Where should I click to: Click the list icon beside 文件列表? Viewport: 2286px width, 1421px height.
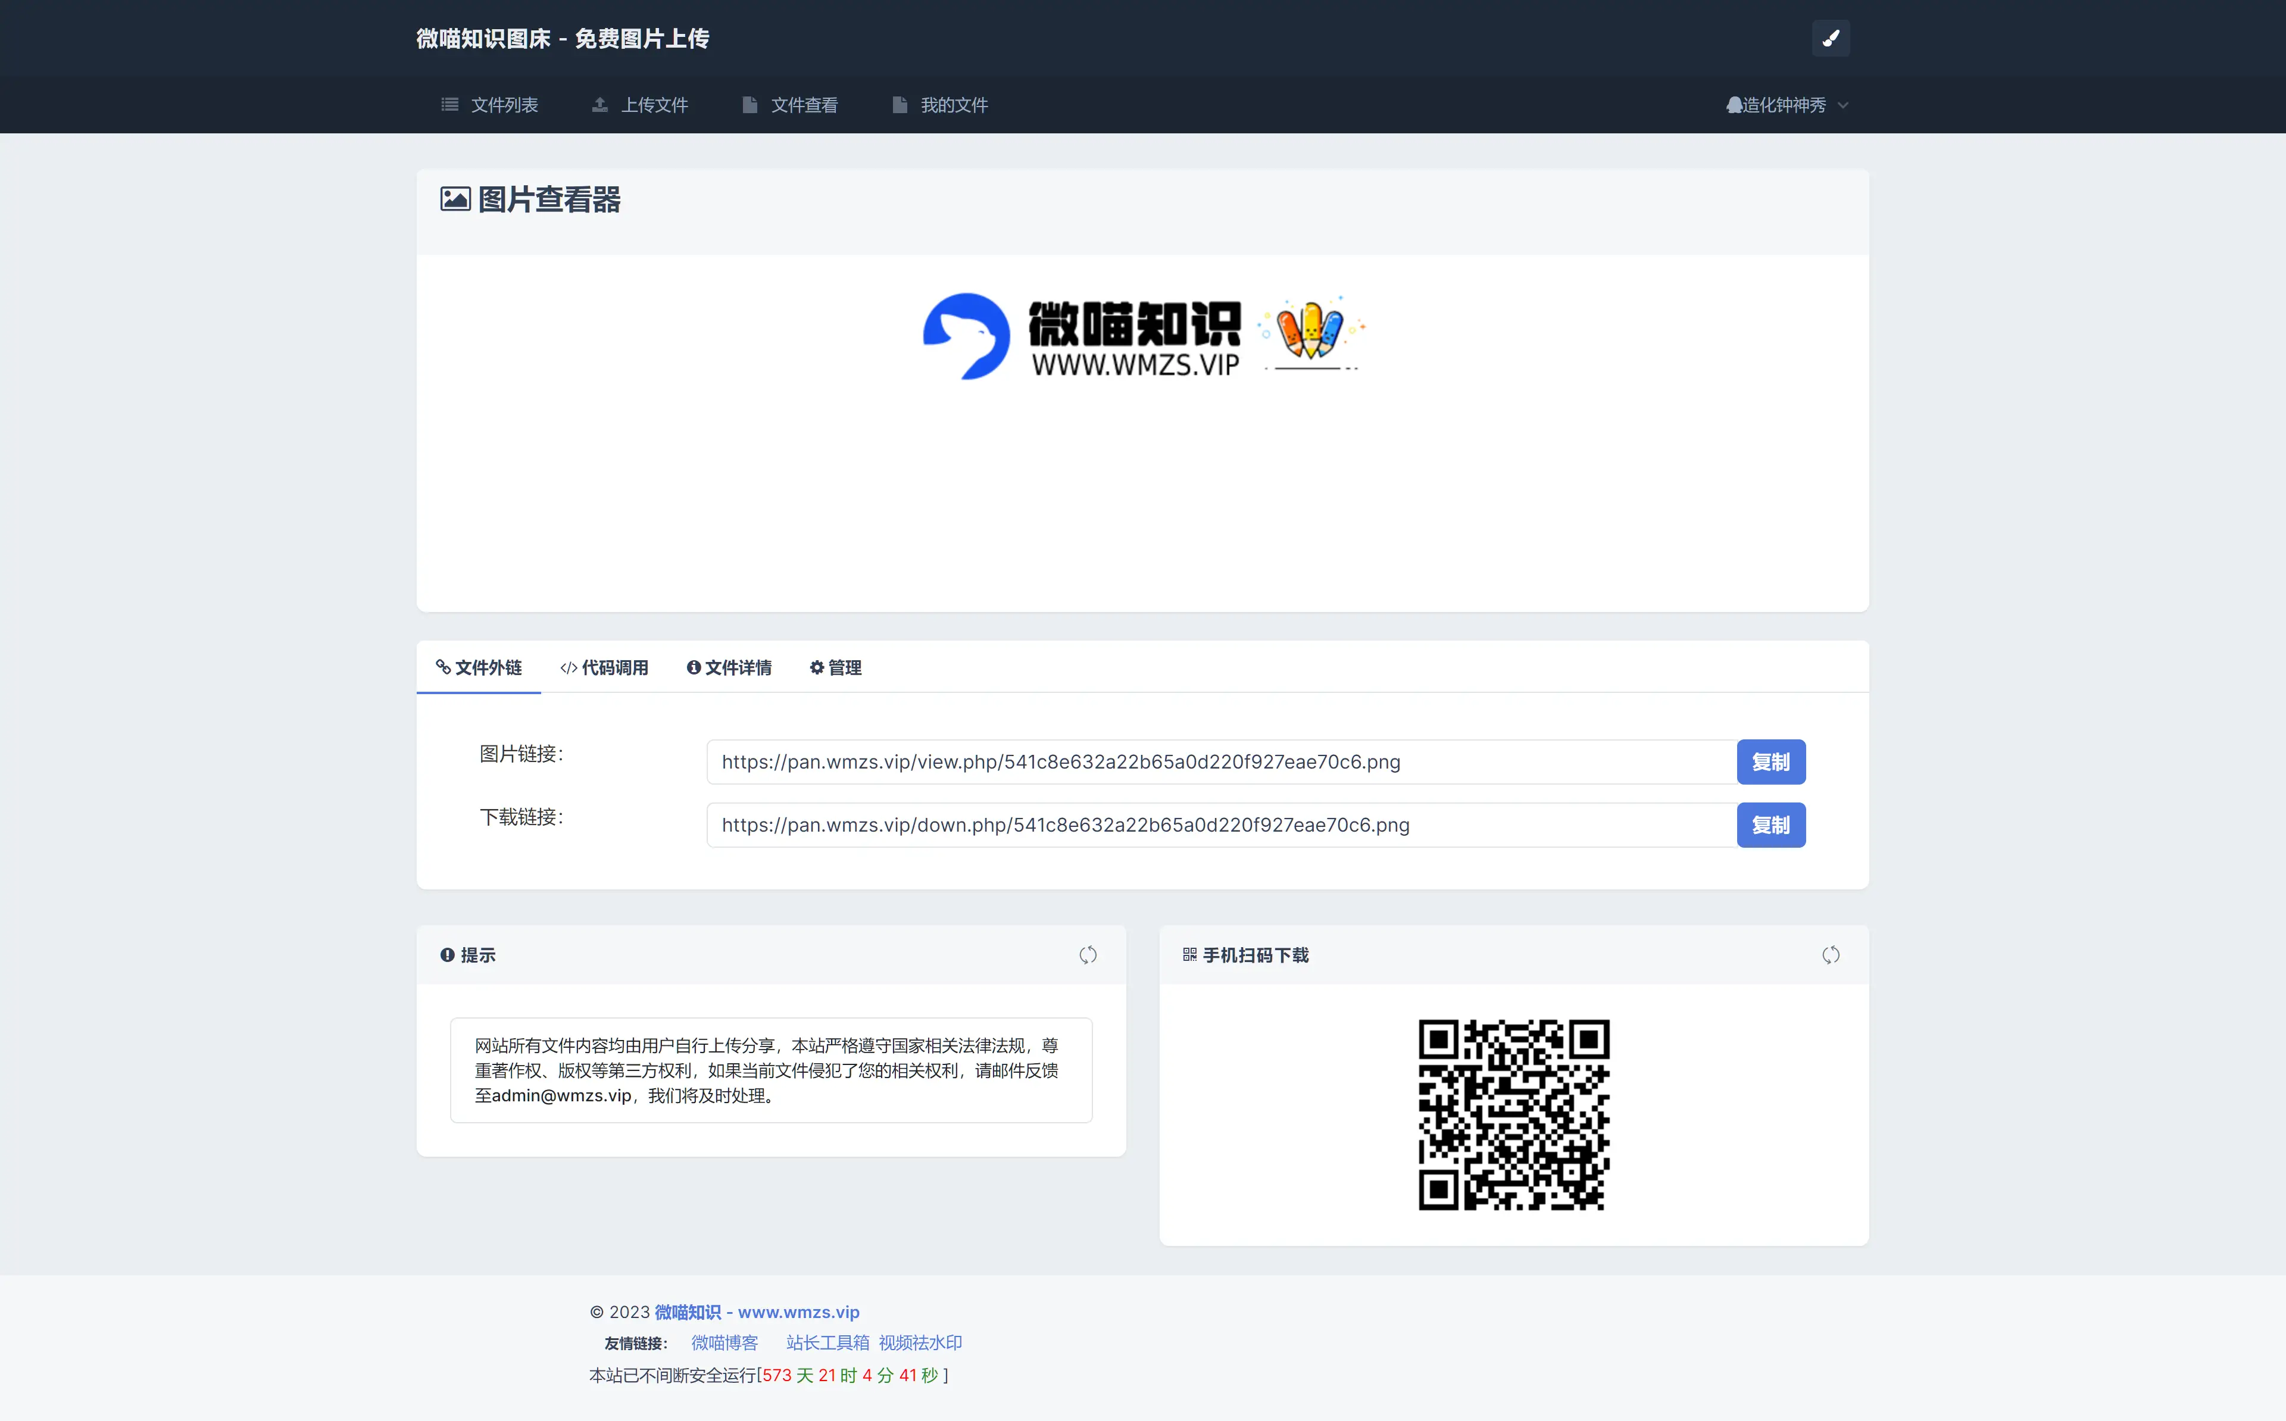tap(449, 104)
